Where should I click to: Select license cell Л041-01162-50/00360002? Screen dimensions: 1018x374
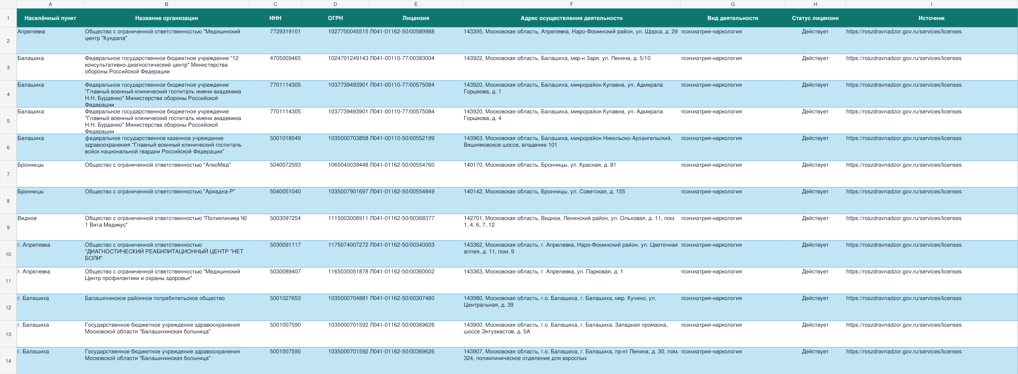(416, 281)
